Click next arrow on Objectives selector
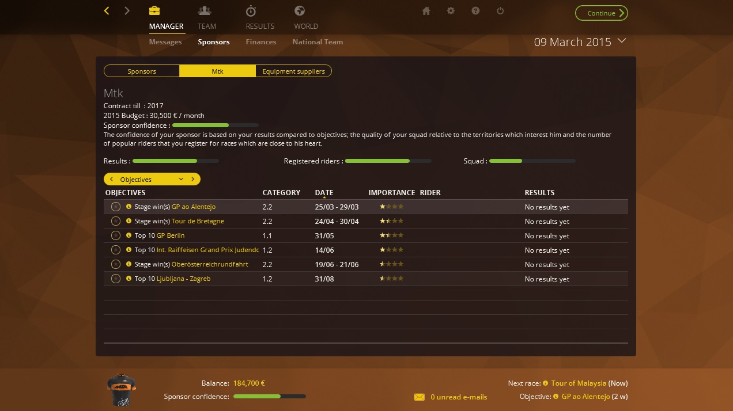 pos(192,180)
